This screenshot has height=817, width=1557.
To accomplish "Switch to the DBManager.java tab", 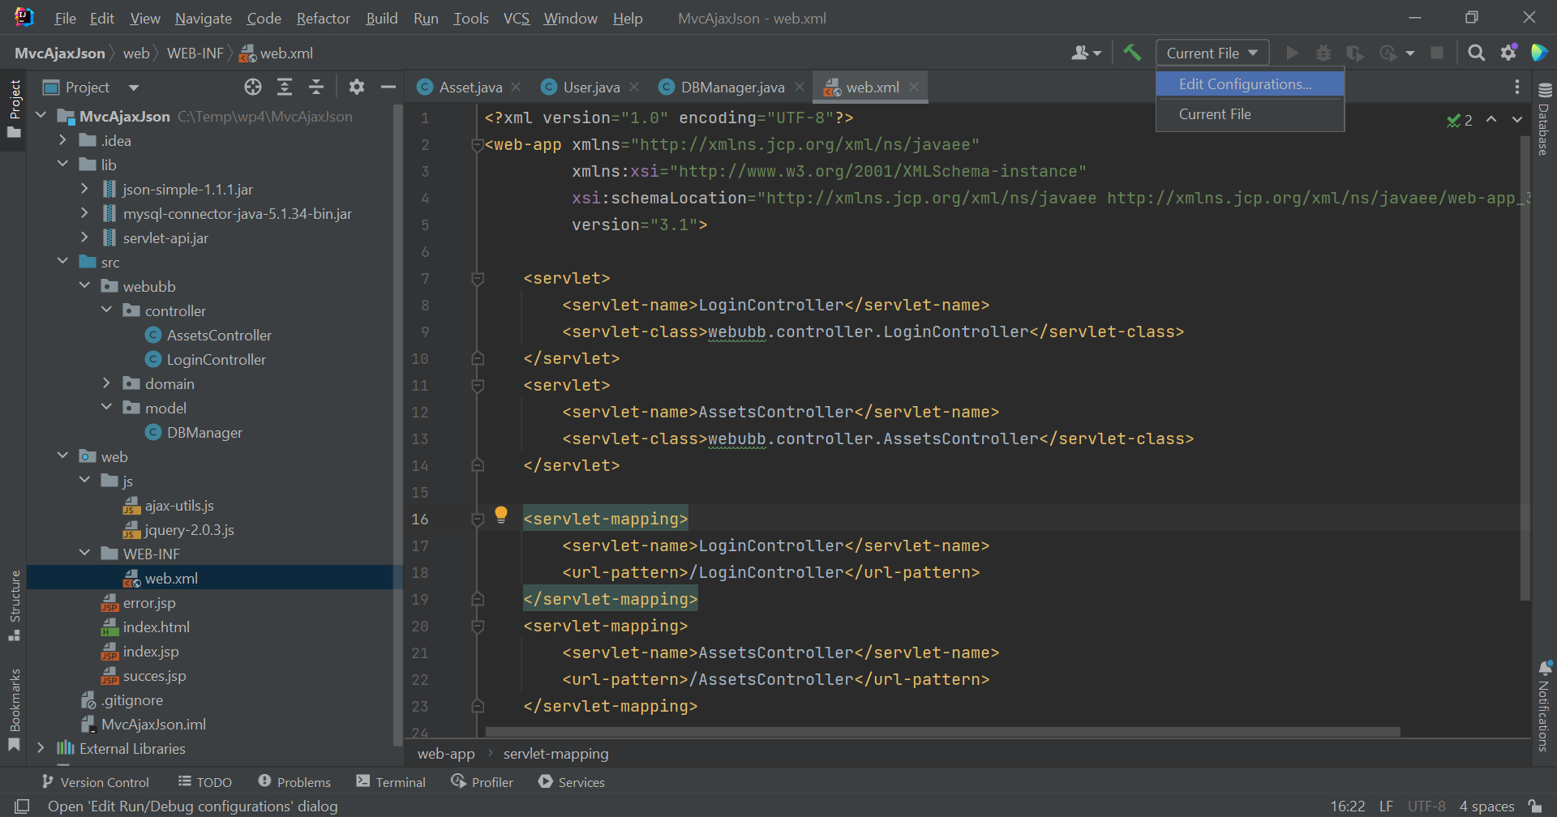I will 731,87.
